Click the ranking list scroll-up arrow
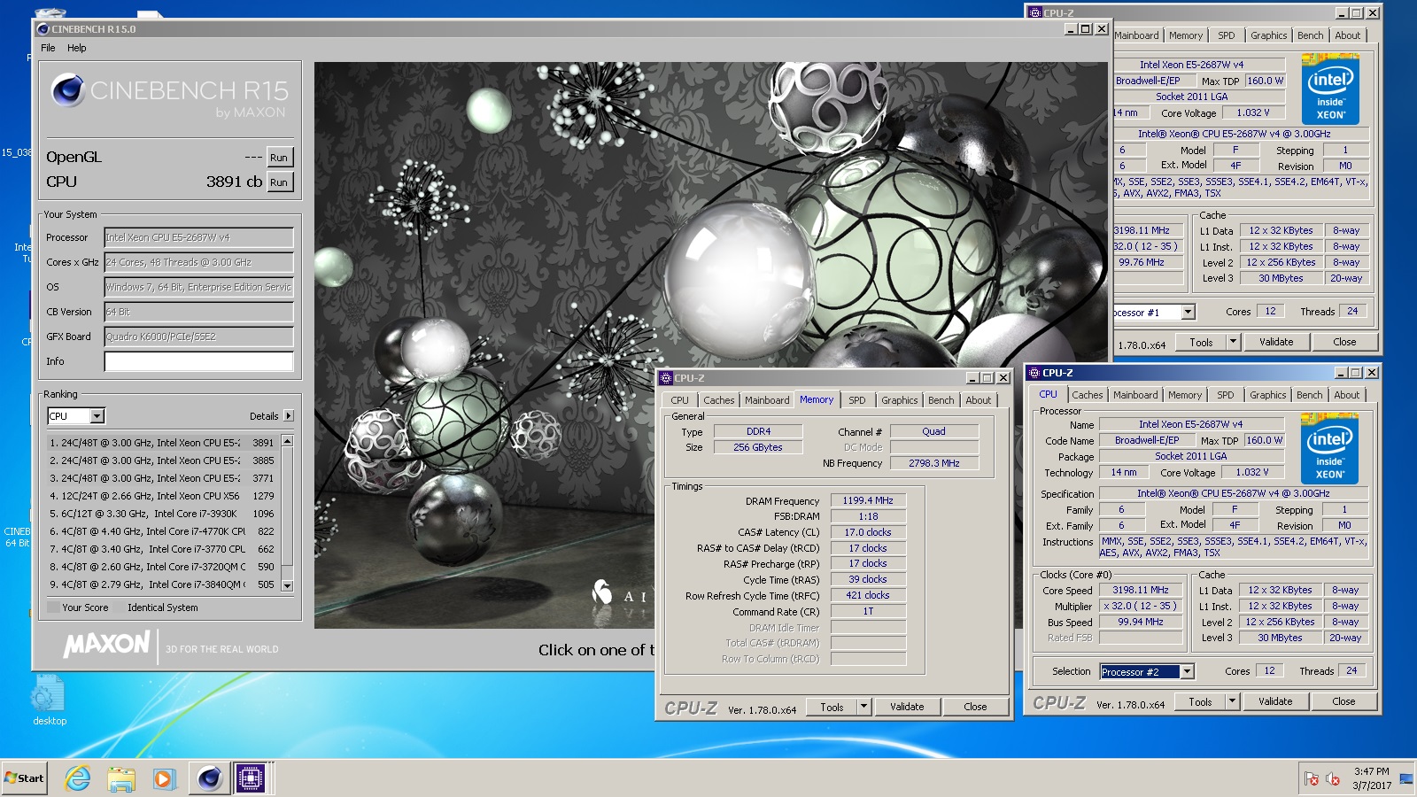The height and width of the screenshot is (797, 1417). (287, 441)
